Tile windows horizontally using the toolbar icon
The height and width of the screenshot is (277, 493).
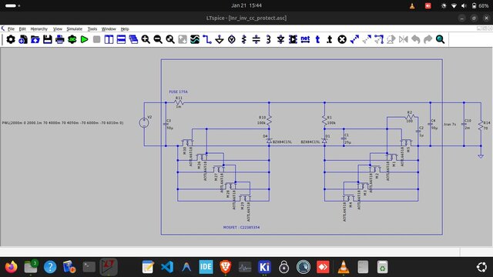[121, 39]
